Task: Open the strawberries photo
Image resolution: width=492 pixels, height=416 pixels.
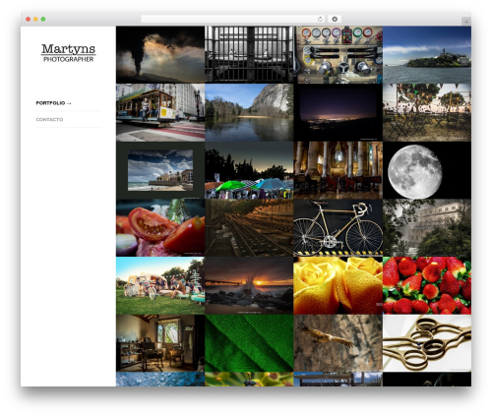Action: point(427,285)
